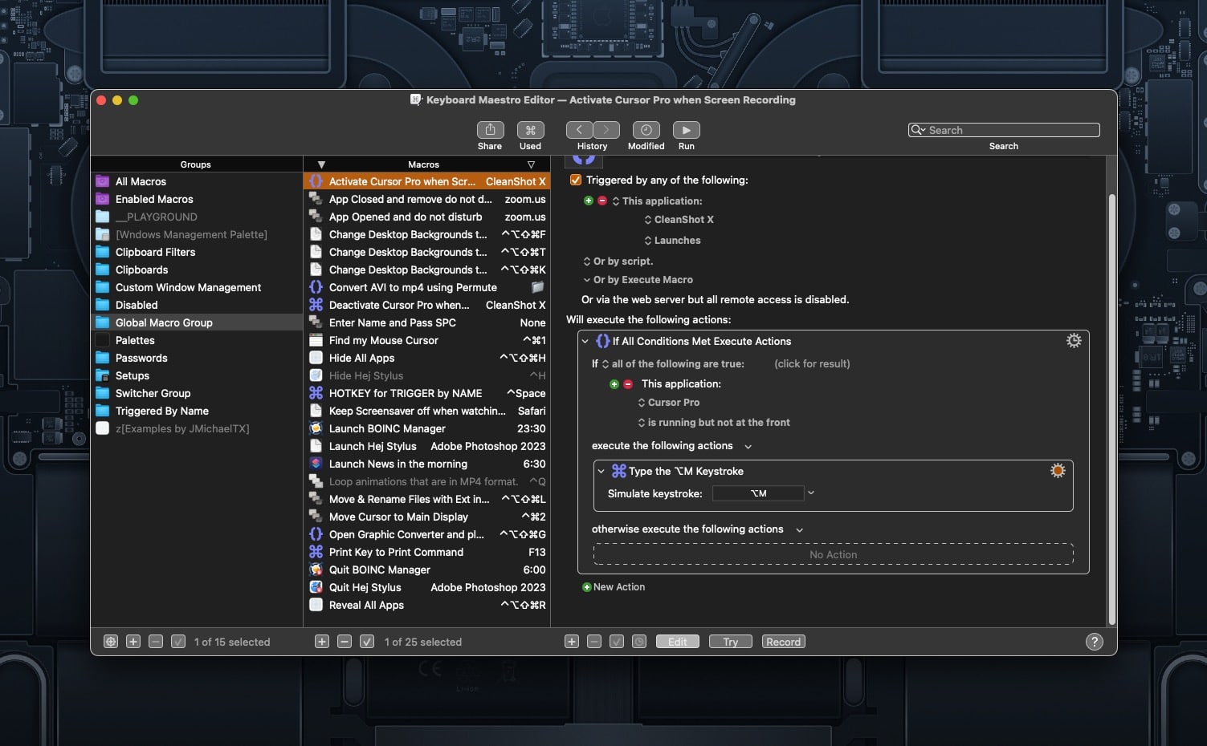Click the help question mark button
This screenshot has width=1207, height=746.
pyautogui.click(x=1094, y=642)
